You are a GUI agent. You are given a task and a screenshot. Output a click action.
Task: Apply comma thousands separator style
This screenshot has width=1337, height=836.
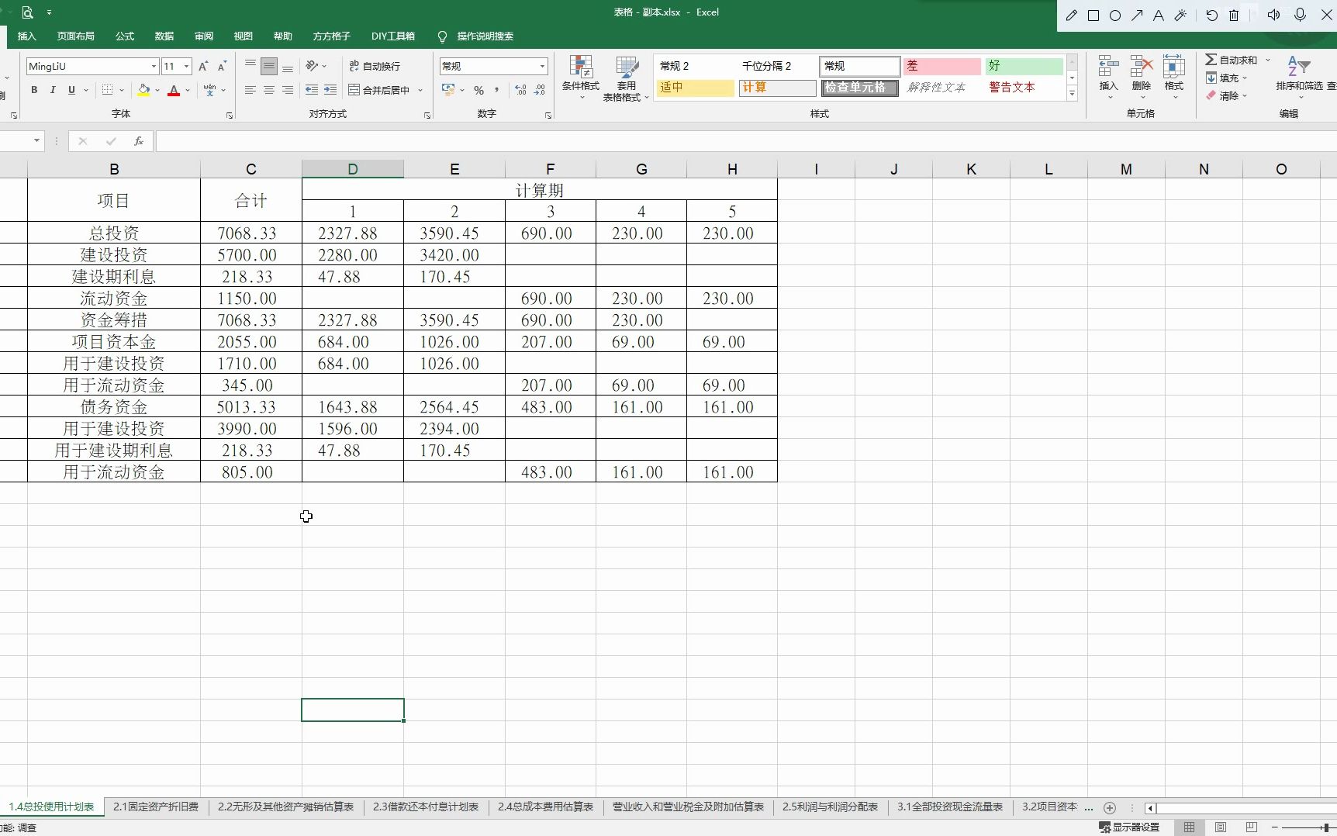pyautogui.click(x=497, y=90)
